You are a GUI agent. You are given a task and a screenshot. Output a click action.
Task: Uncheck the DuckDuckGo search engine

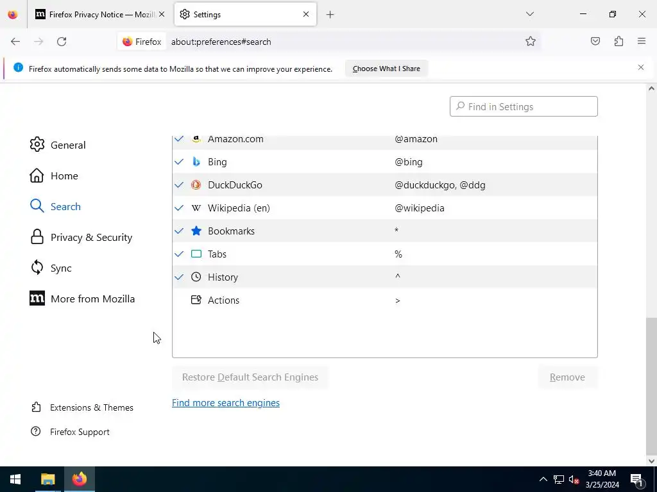(x=179, y=185)
